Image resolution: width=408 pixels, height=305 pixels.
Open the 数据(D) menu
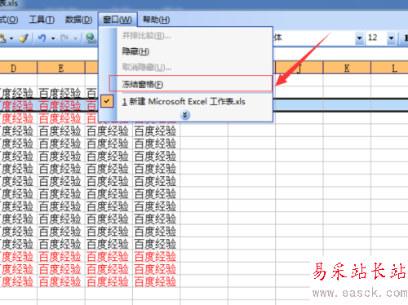[78, 20]
